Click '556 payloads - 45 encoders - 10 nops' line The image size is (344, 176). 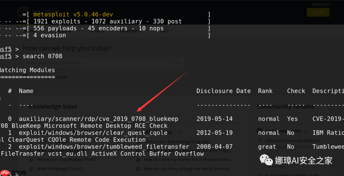(98, 29)
